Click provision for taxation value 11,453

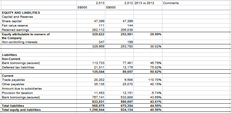click(x=91, y=93)
